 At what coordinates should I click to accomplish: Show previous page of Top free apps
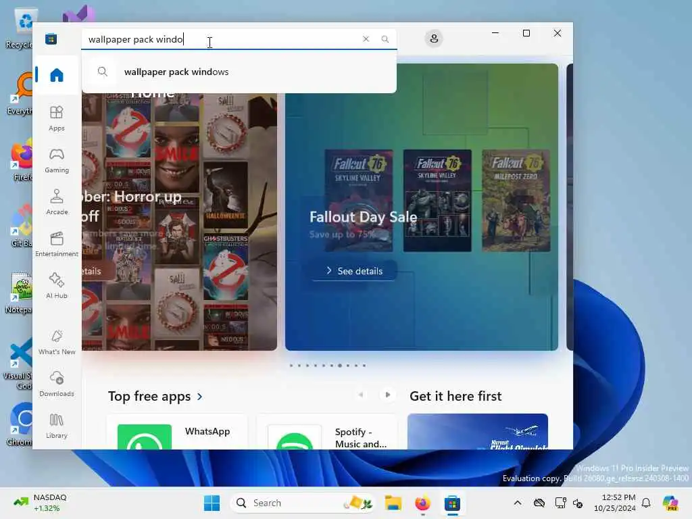(361, 395)
